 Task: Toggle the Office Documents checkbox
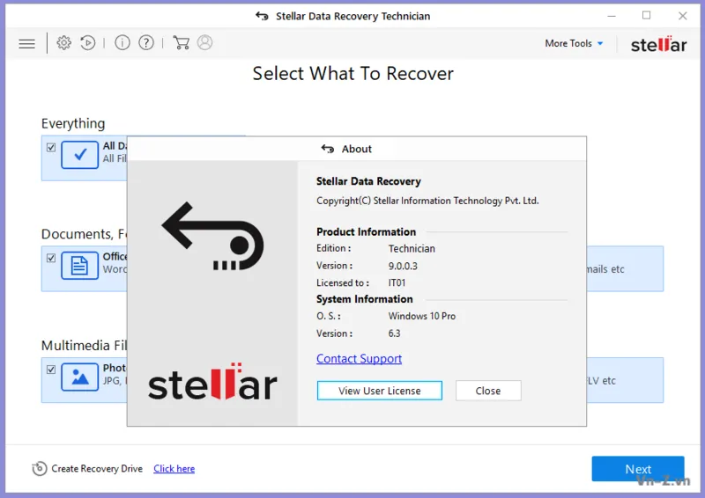coord(51,258)
